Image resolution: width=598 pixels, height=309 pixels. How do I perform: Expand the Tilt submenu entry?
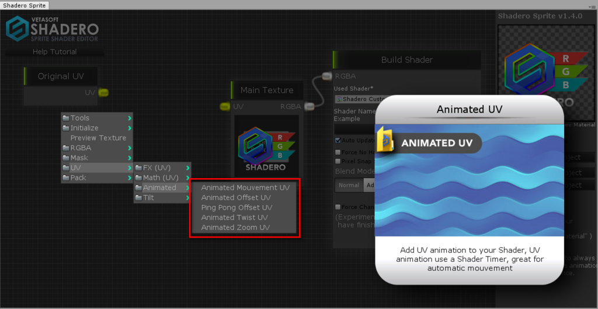pos(162,197)
